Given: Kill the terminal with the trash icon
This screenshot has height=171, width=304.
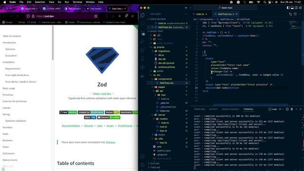Looking at the screenshot, I should tap(292, 109).
